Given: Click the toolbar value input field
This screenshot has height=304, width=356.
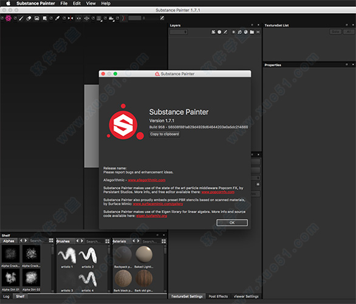Looking at the screenshot, I should click(135, 18).
